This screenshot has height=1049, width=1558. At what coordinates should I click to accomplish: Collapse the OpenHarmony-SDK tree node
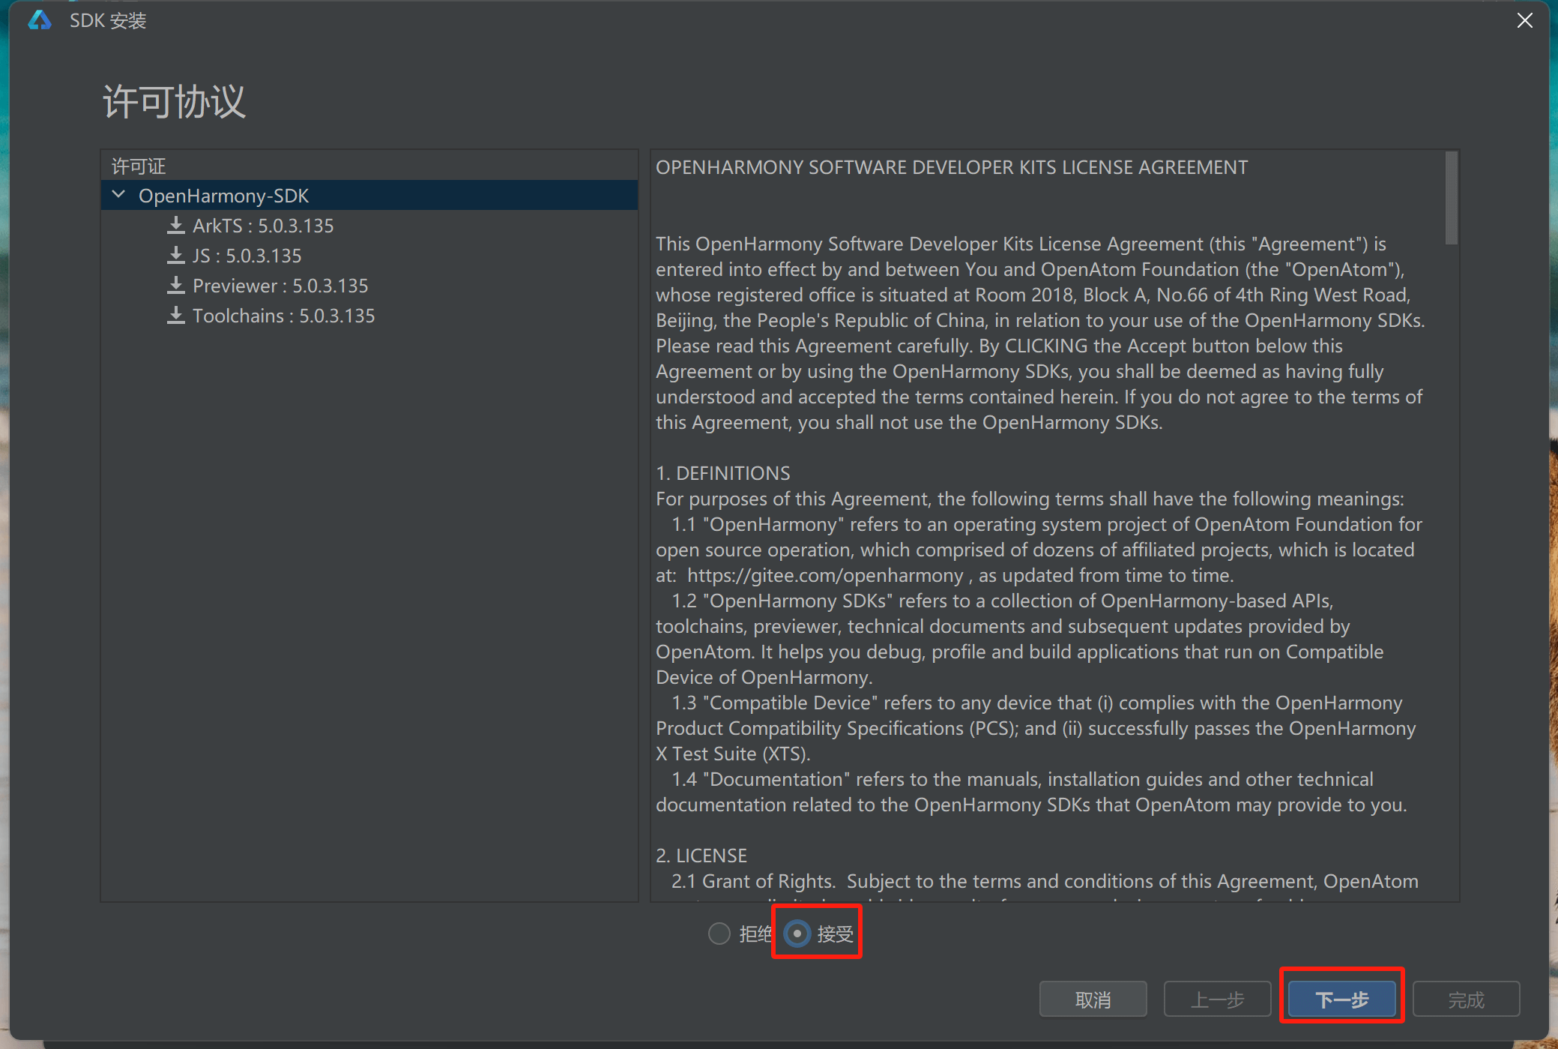(x=118, y=195)
